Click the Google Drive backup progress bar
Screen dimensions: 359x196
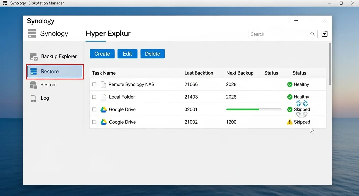(x=254, y=109)
